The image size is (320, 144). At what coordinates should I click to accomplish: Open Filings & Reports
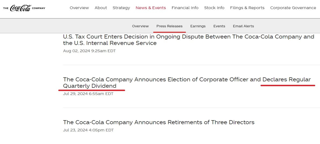pos(247,8)
